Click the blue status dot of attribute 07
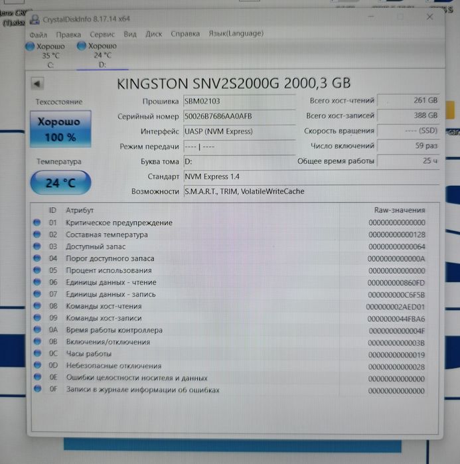 click(37, 294)
